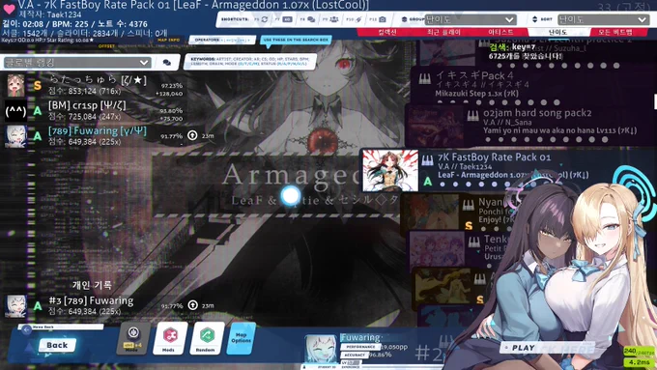
Task: Open chat via F8 speech bubbles icon
Action: (x=311, y=19)
